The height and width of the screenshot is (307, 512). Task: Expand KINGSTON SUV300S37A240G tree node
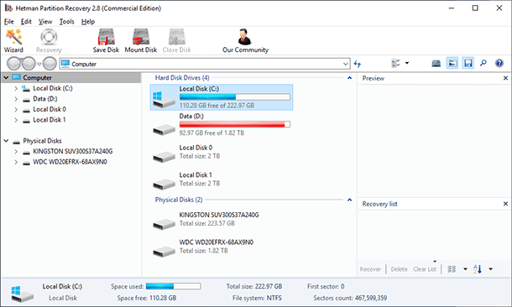pos(16,151)
